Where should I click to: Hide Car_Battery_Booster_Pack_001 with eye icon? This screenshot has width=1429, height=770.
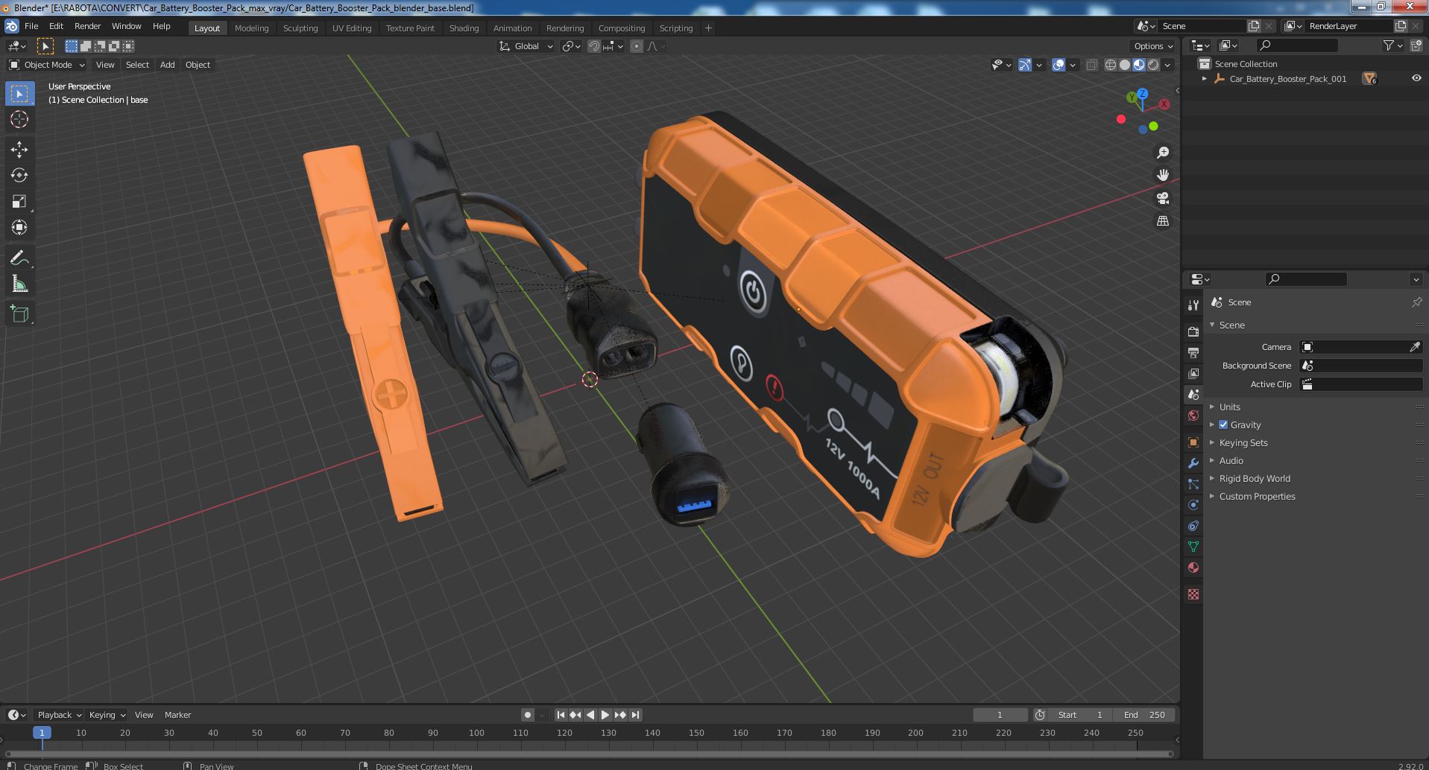1416,78
